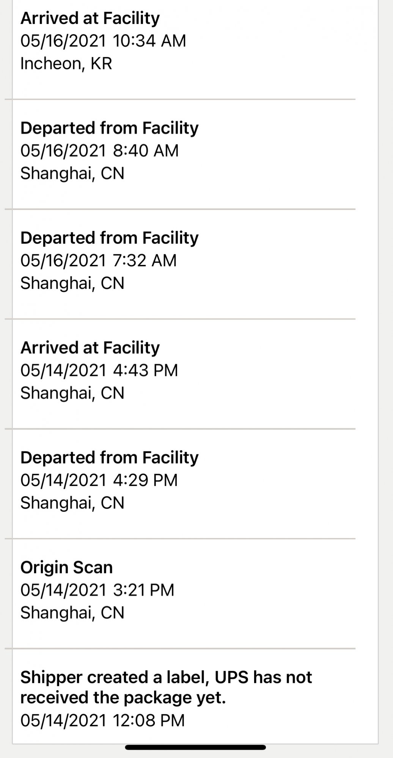Tap the Incheon, KR arrival entry title
This screenshot has width=393, height=758.
[90, 18]
